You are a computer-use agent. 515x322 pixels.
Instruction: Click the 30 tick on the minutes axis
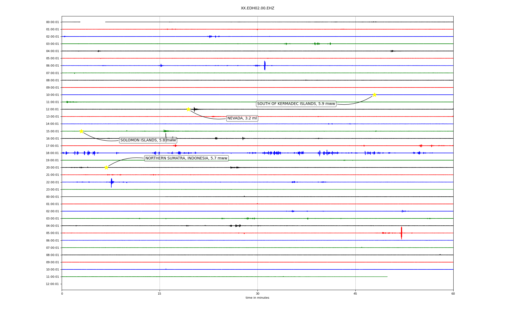coord(257,294)
